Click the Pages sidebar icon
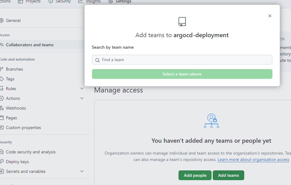 tap(2, 118)
